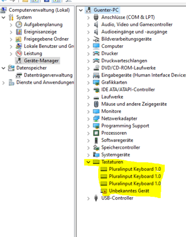Viewport: 186px width, 237px height.
Task: Collapse the Guenter-PC root node
Action: click(81, 10)
